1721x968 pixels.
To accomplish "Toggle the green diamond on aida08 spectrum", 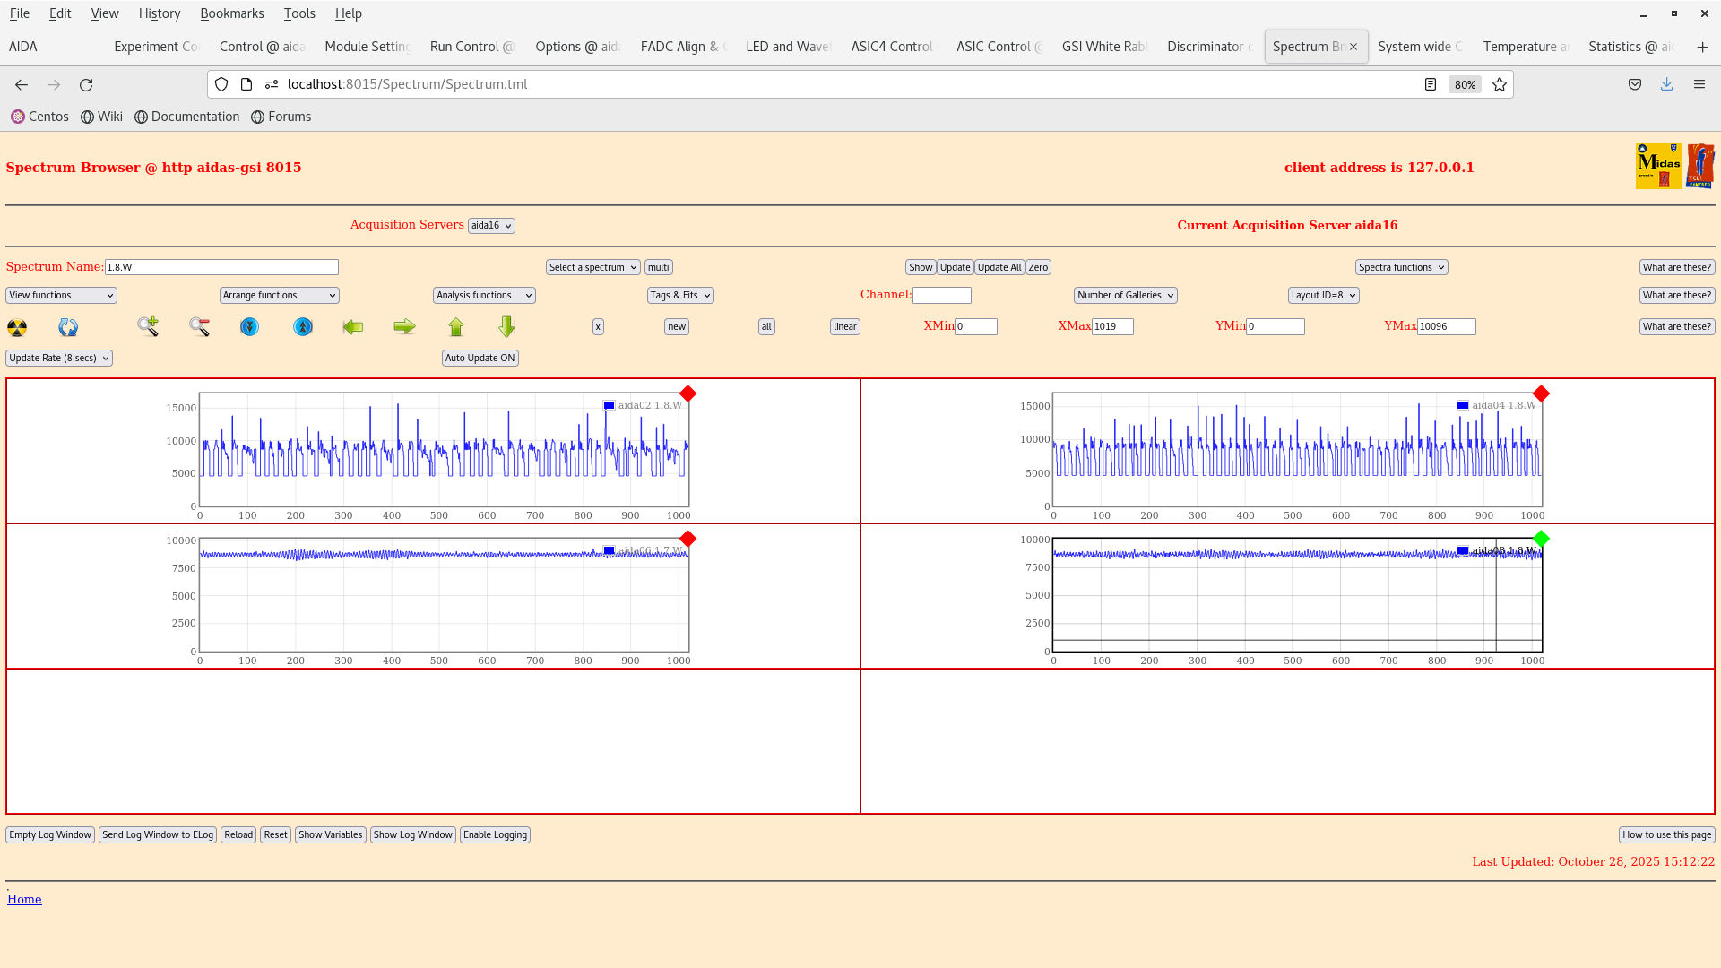I will (x=1541, y=539).
